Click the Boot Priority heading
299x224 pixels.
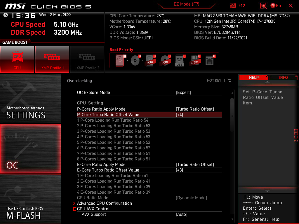coord(121,50)
